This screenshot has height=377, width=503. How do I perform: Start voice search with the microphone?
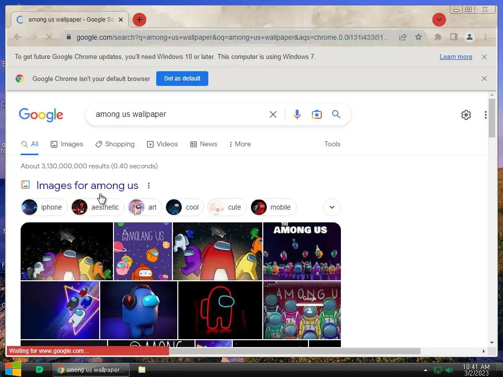pyautogui.click(x=297, y=114)
